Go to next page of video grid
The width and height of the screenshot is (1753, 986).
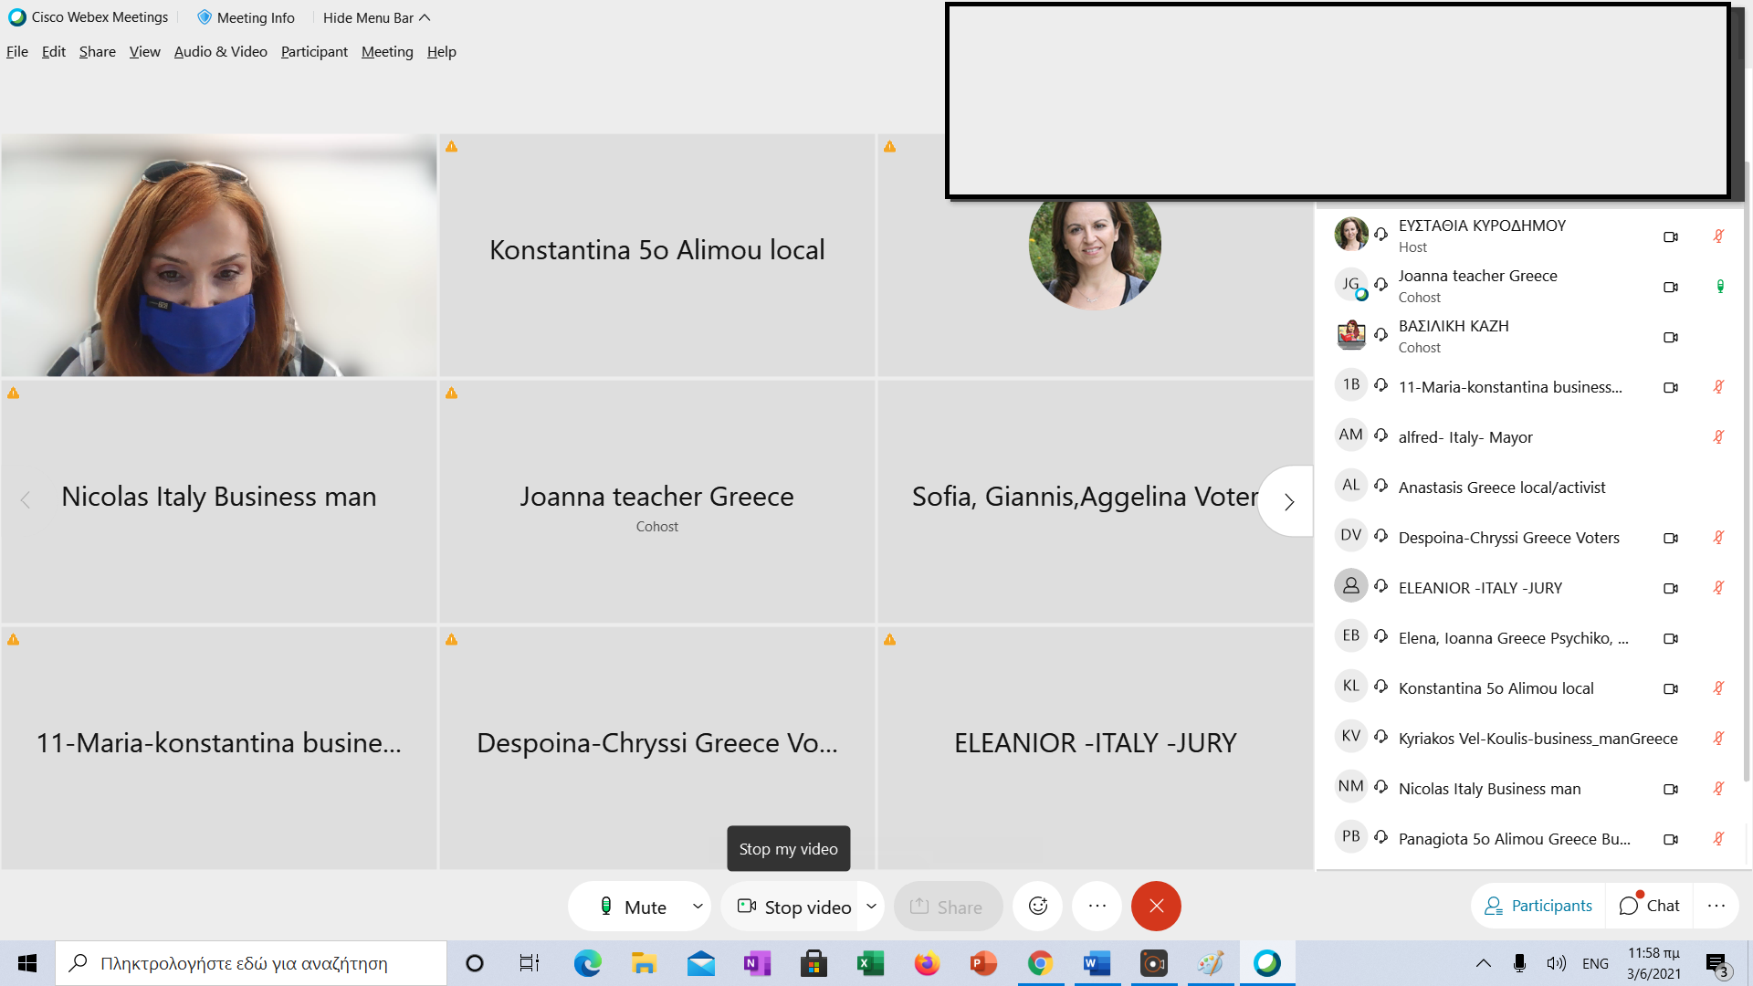1288,501
